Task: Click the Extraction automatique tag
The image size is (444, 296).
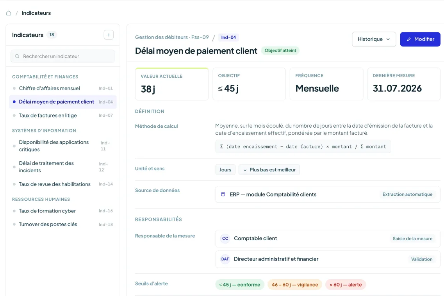Action: click(407, 194)
